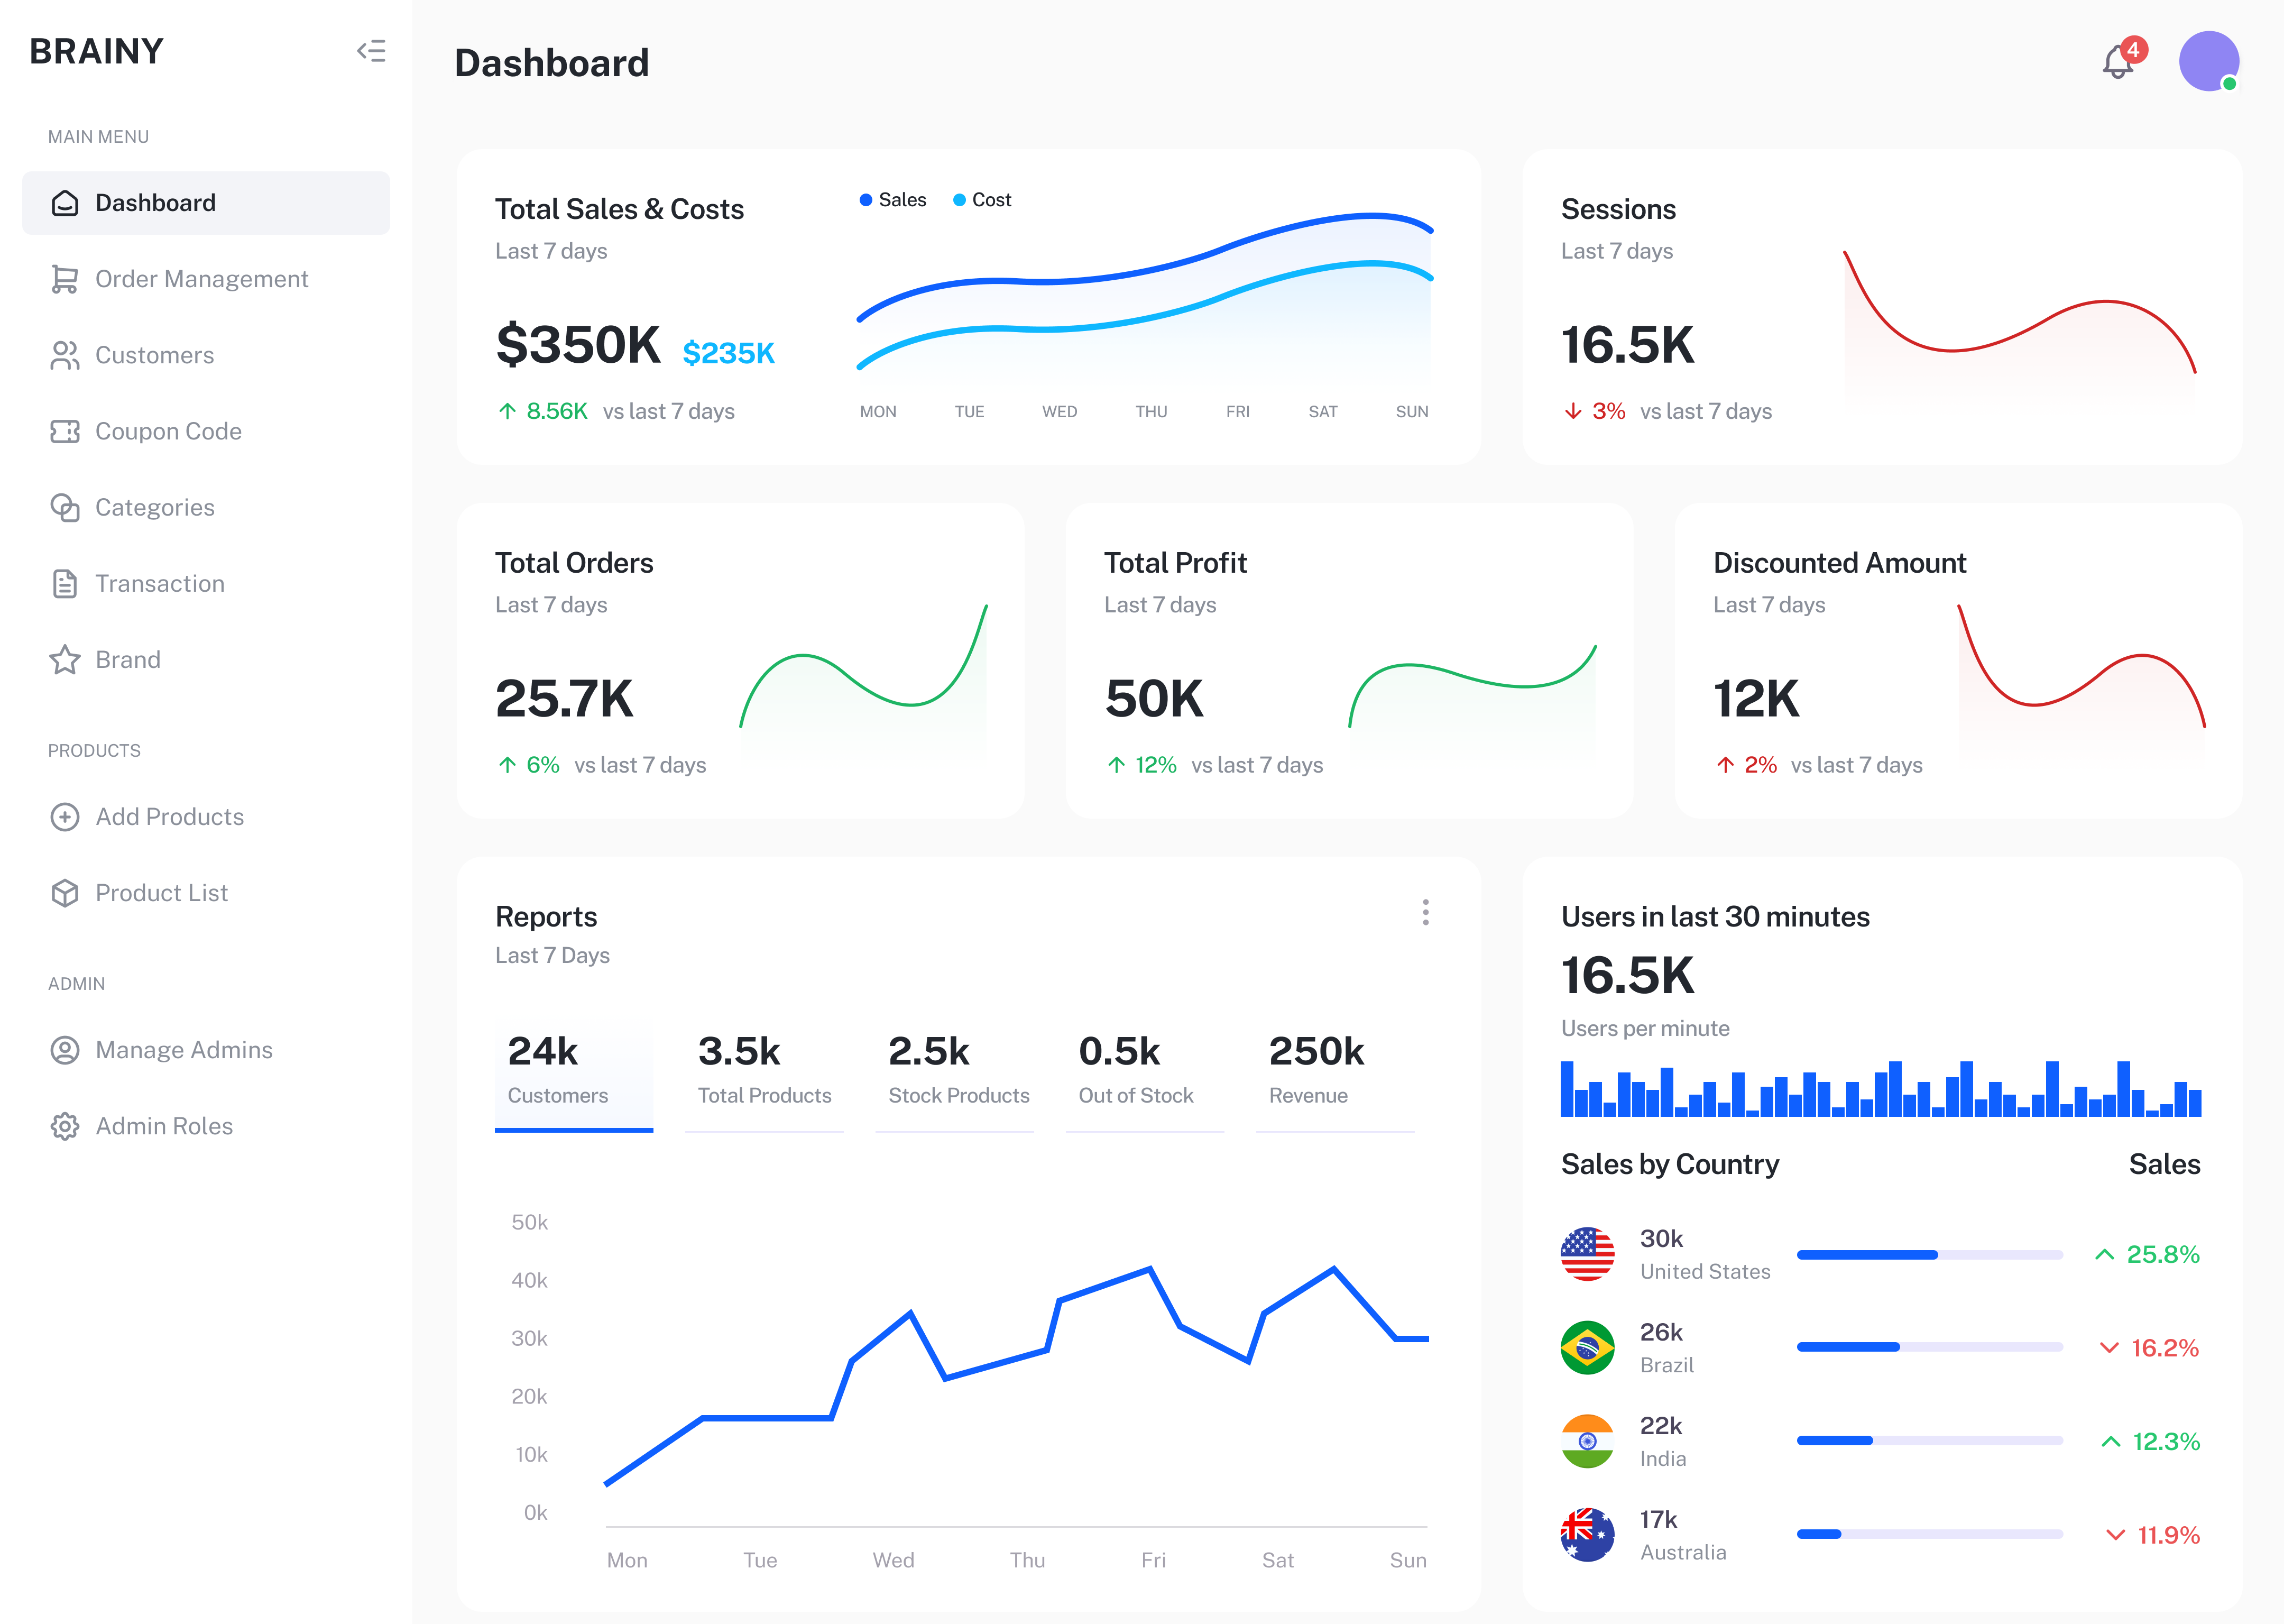Click the Admin Roles gear icon
The height and width of the screenshot is (1624, 2284).
(x=65, y=1126)
